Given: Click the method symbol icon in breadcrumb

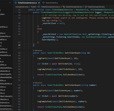Looking at the screenshot, I should pos(86,7).
